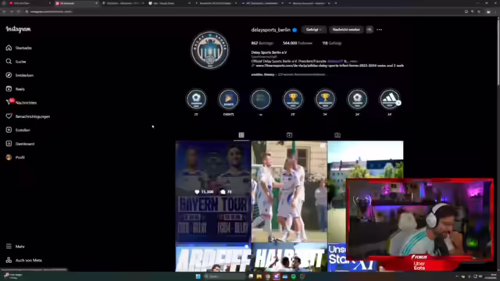The height and width of the screenshot is (281, 500).
Task: Open the three-dot profile options menu
Action: [x=379, y=30]
